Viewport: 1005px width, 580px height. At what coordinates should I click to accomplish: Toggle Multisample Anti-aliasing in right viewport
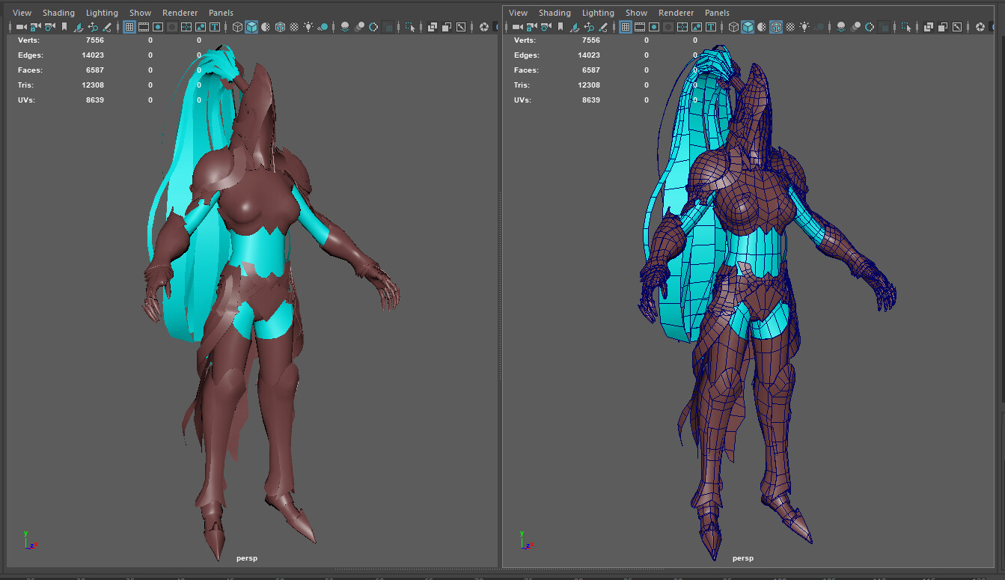pyautogui.click(x=870, y=27)
